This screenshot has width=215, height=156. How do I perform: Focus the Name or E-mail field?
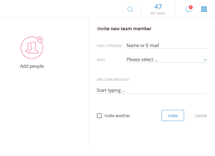tap(166, 45)
